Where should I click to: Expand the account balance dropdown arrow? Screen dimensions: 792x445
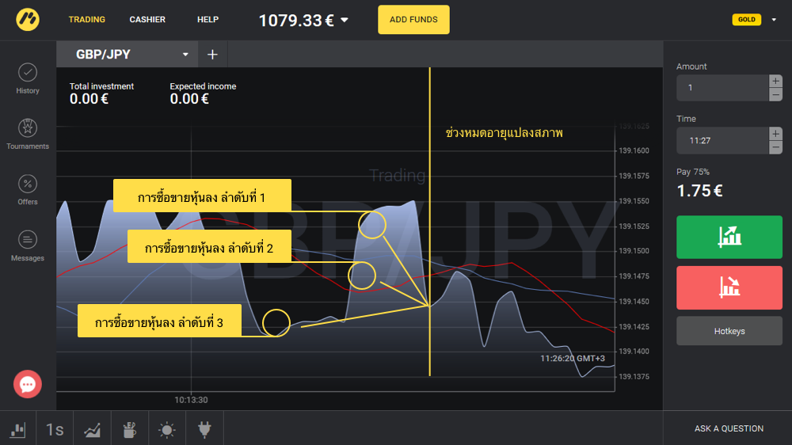pos(344,21)
